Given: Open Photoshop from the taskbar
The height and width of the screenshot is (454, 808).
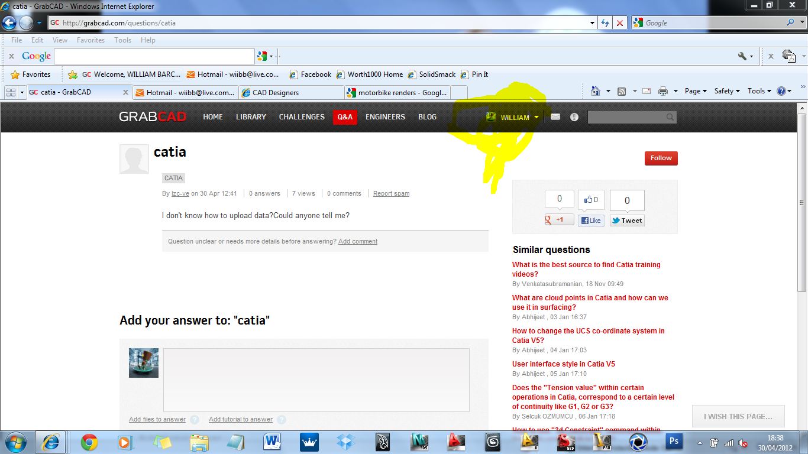Looking at the screenshot, I should [674, 442].
